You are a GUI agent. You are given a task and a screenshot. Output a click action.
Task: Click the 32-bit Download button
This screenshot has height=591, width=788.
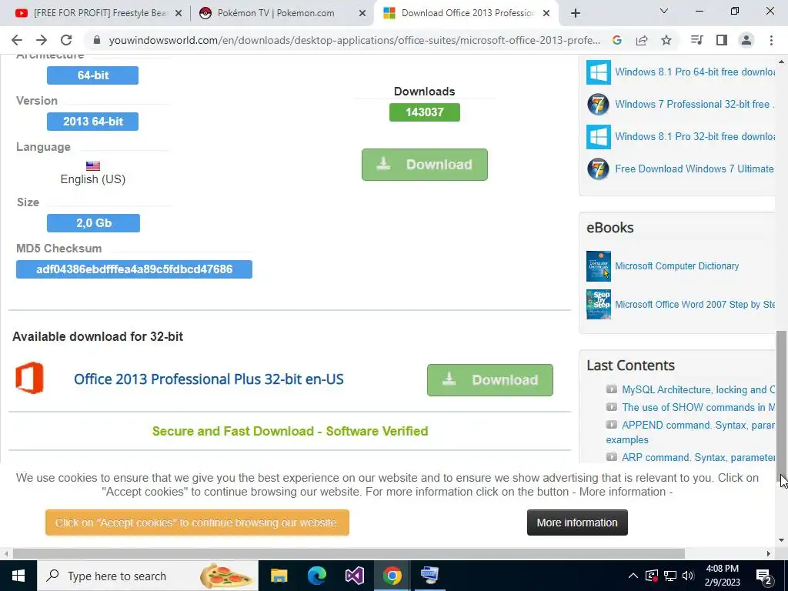click(490, 380)
